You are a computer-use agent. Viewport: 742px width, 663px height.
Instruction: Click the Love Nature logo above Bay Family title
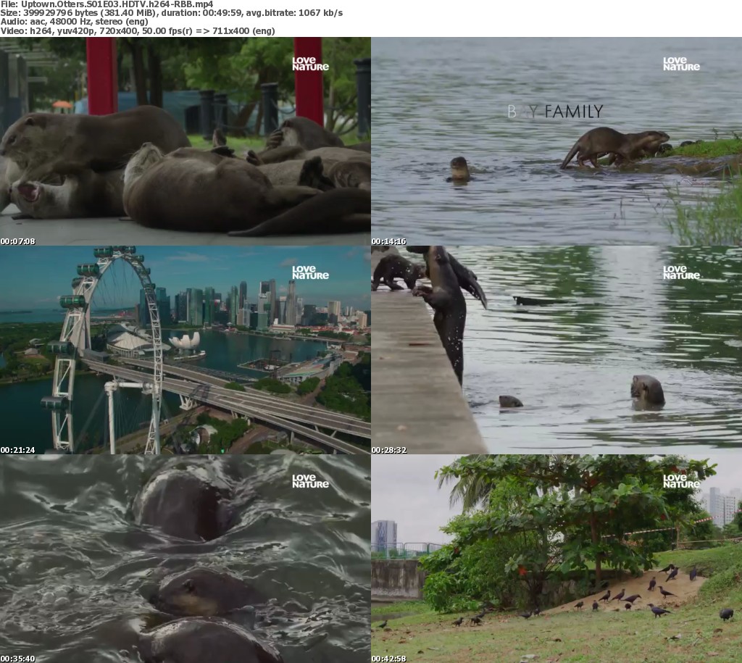pos(681,64)
